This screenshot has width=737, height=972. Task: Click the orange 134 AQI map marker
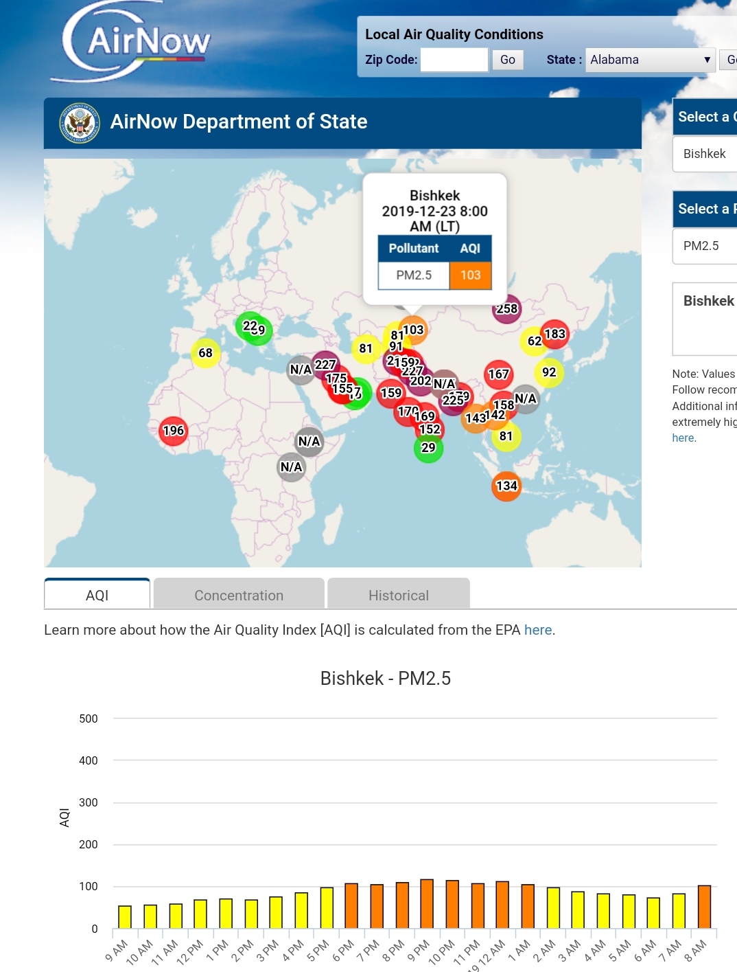pyautogui.click(x=506, y=486)
